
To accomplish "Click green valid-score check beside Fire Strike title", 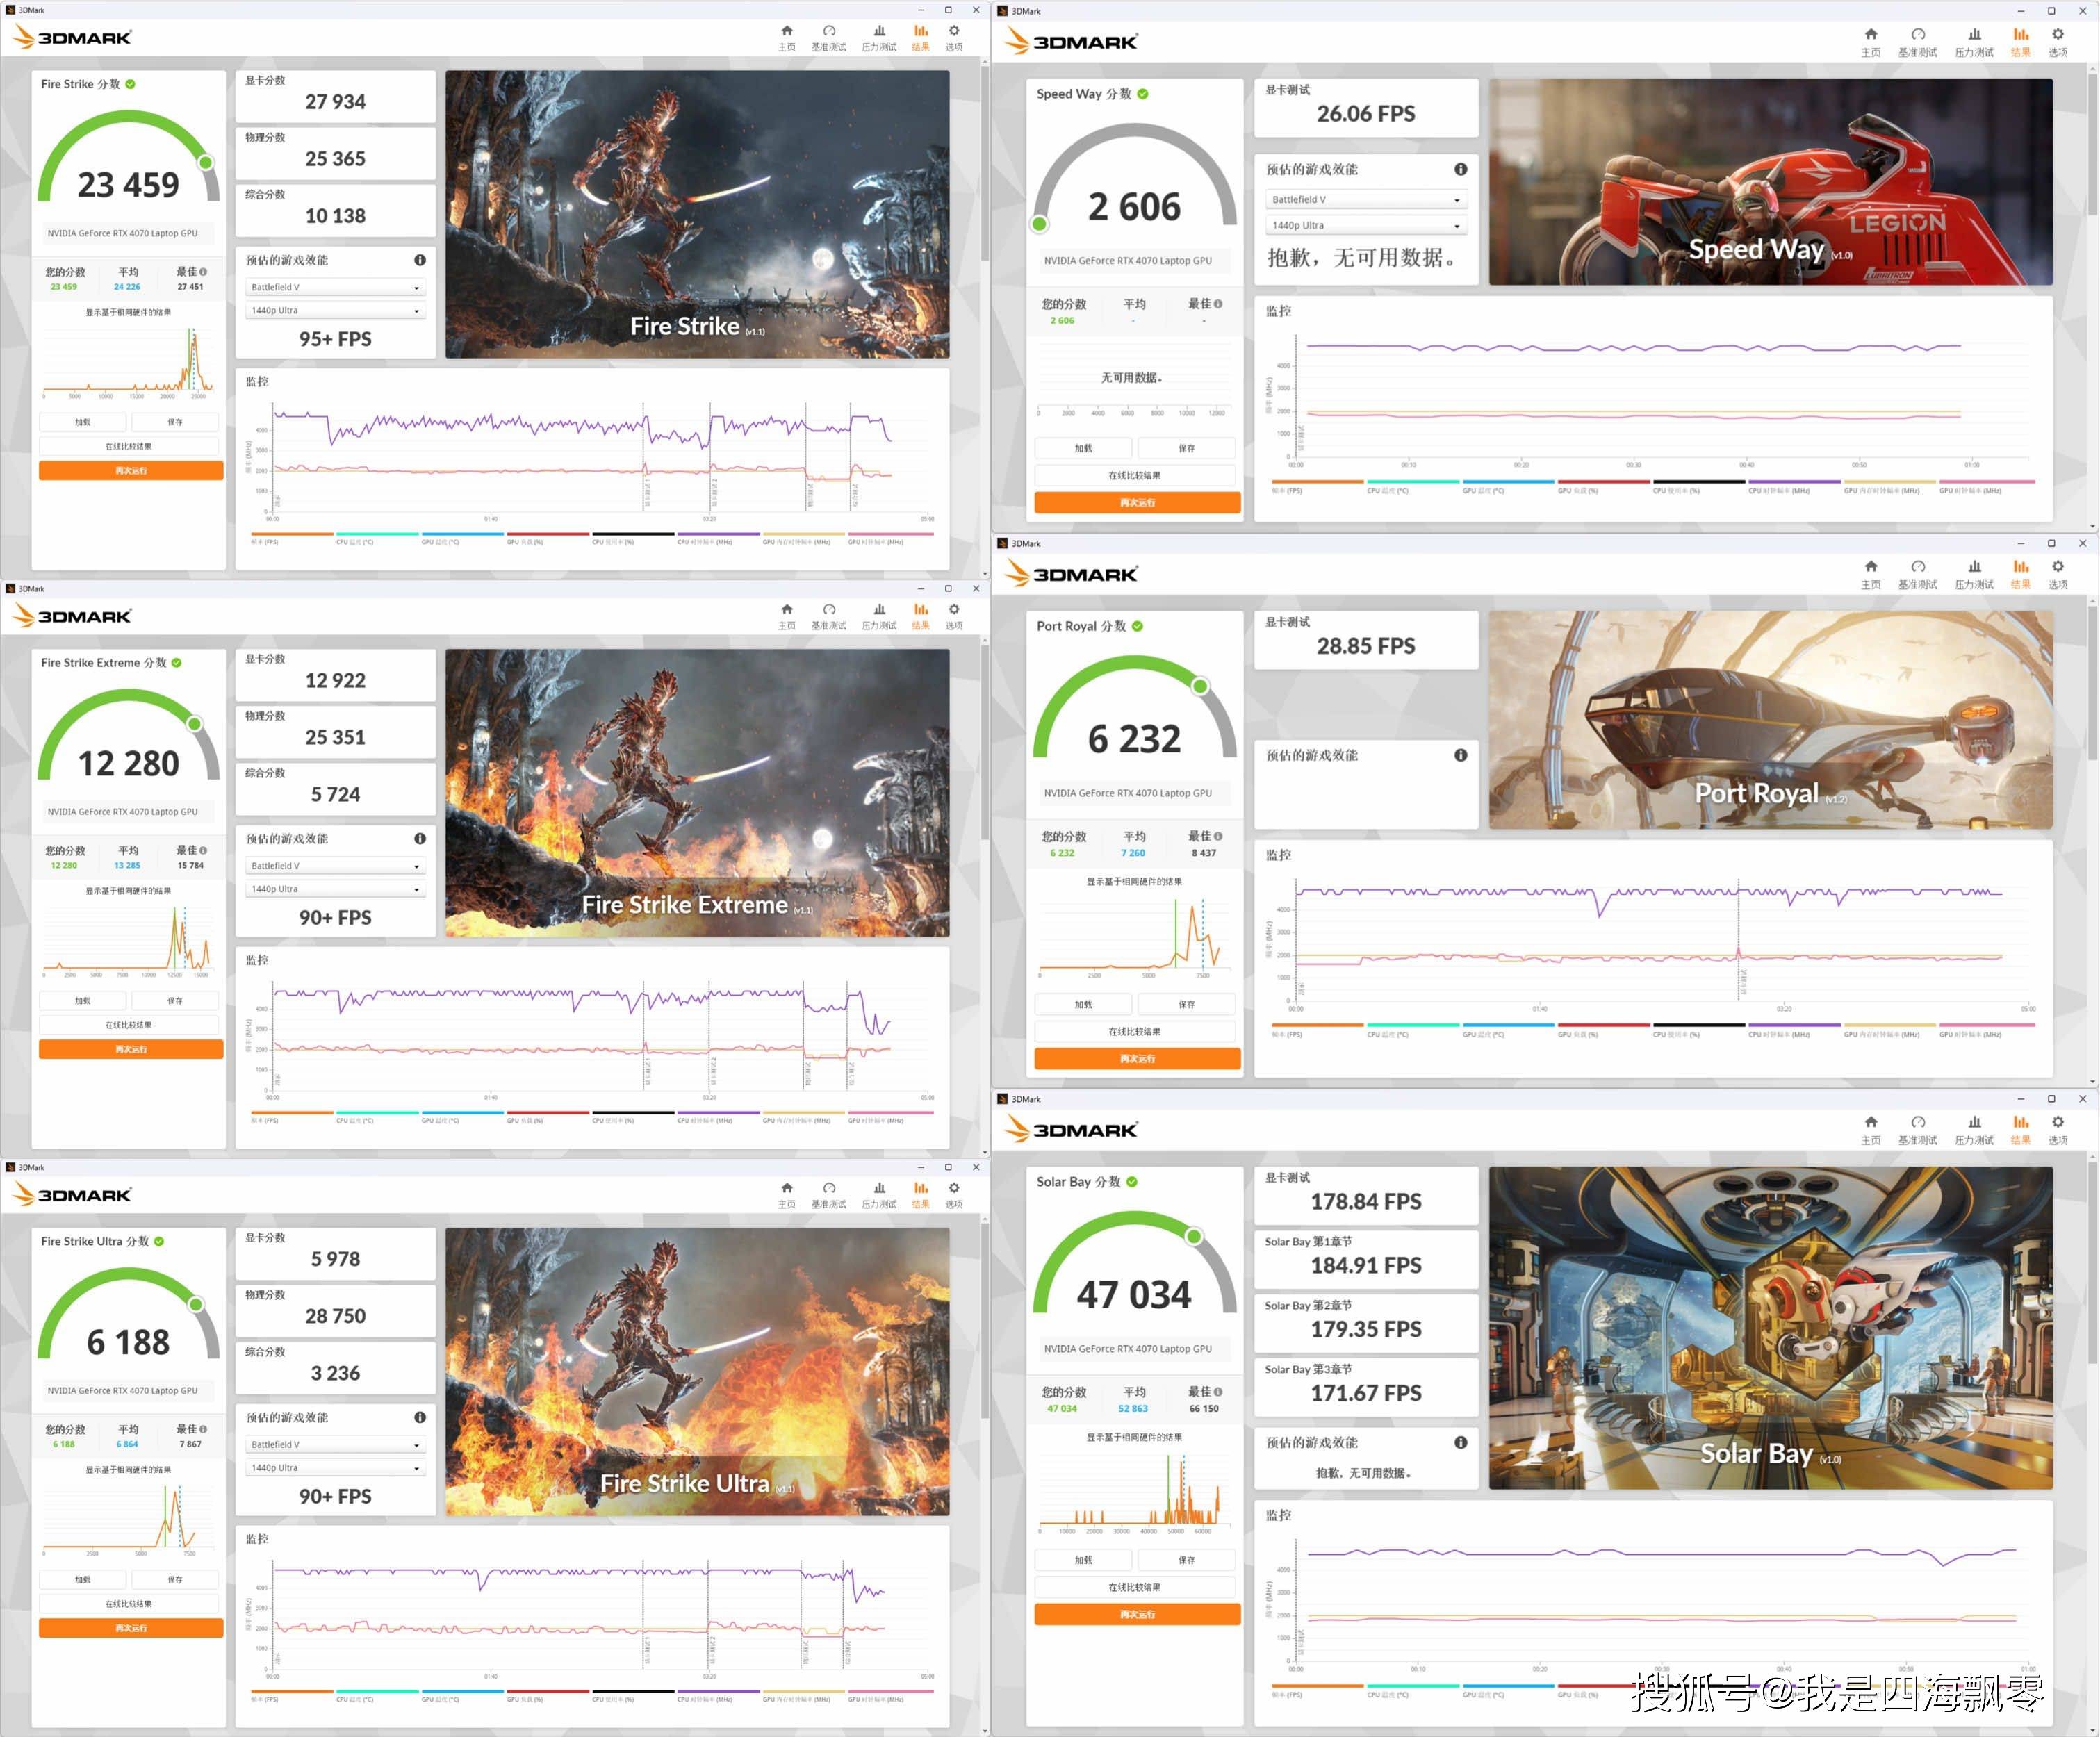I will point(131,84).
